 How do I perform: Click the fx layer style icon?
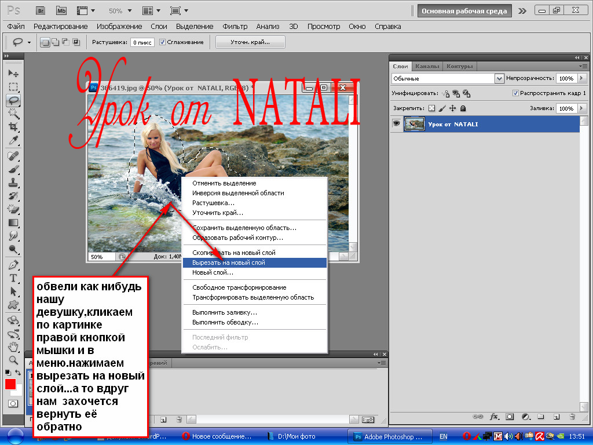pyautogui.click(x=494, y=416)
